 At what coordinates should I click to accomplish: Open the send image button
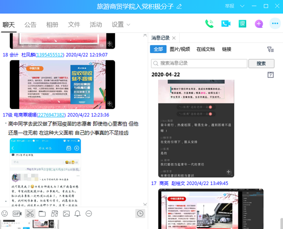coord(66,214)
